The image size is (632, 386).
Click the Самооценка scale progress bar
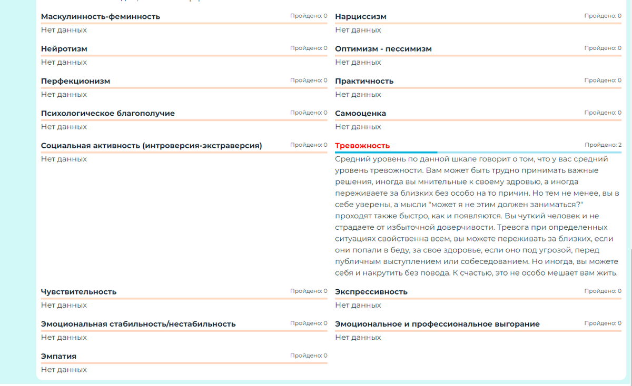point(478,120)
